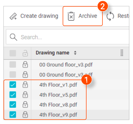The image size is (133, 124).
Task: Click the Archive trash bin icon
Action: [x=71, y=16]
